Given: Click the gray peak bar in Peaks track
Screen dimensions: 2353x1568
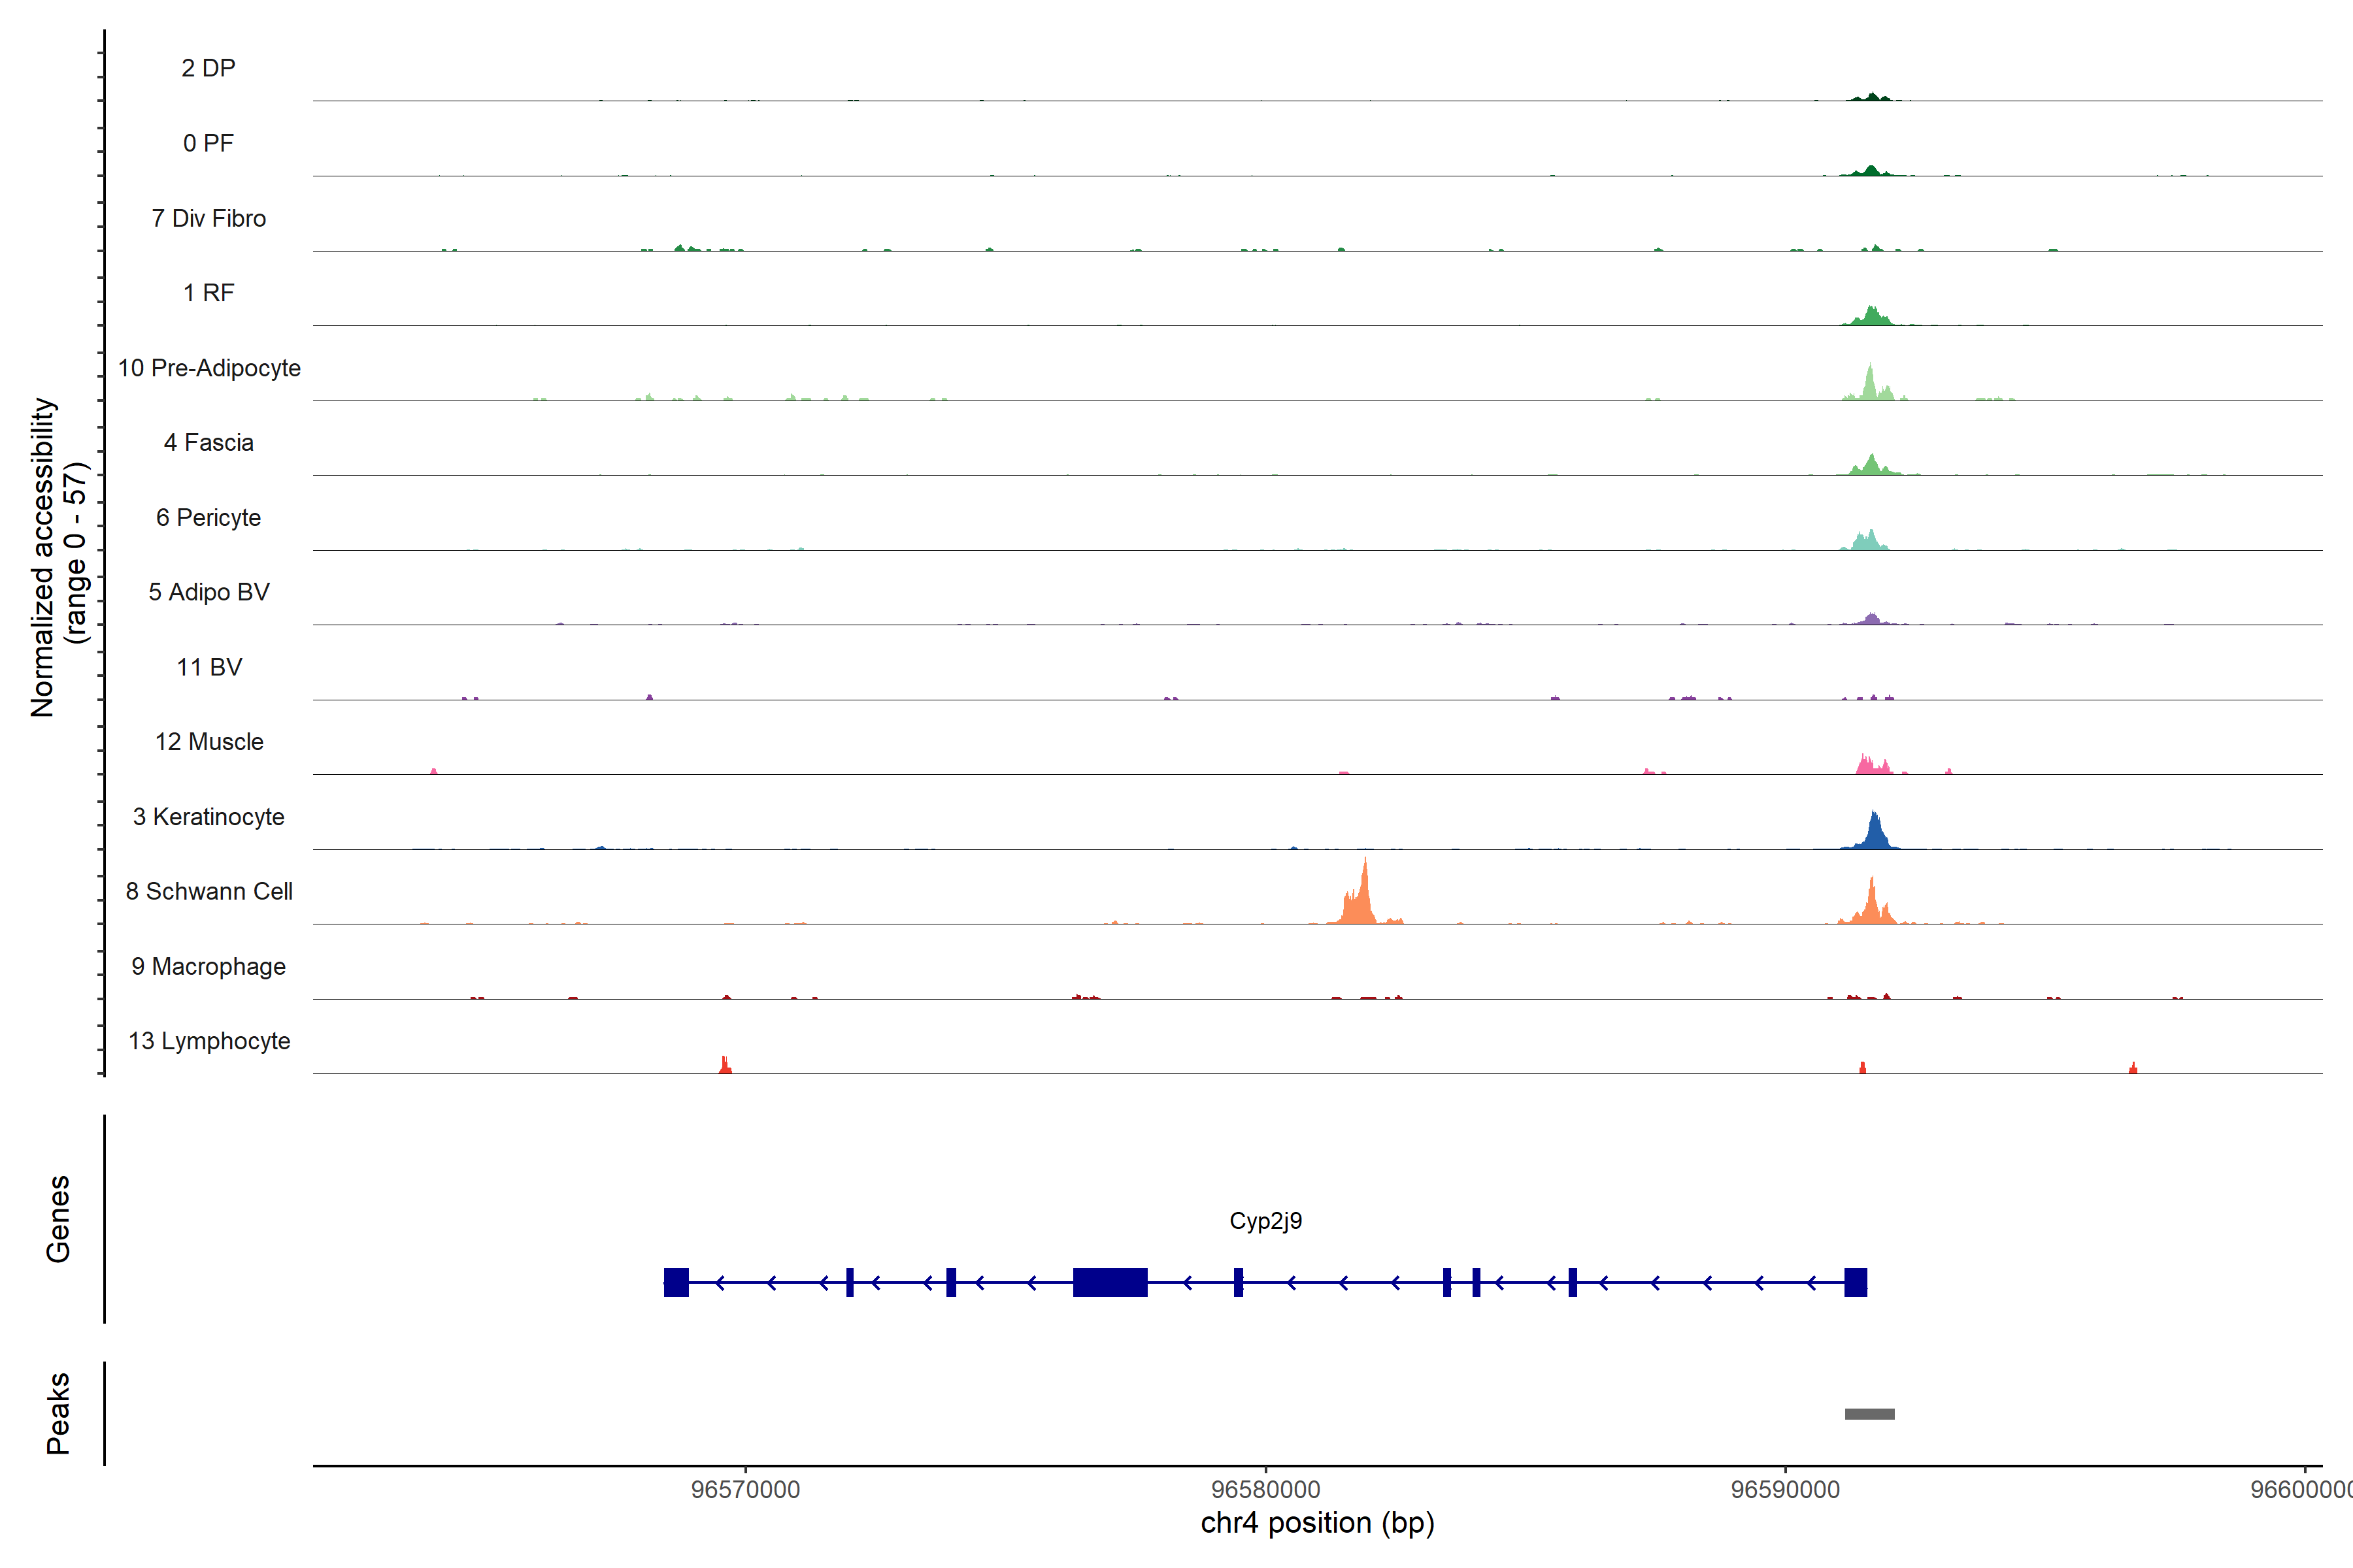Looking at the screenshot, I should pos(1869,1414).
